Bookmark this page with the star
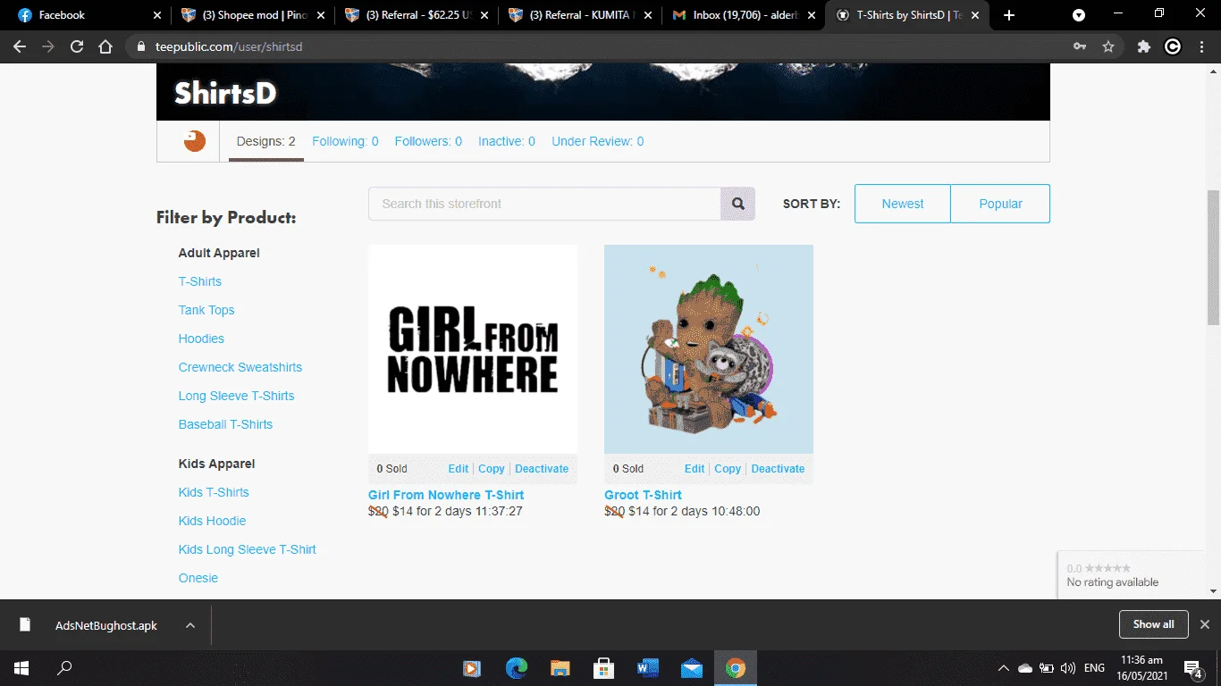The height and width of the screenshot is (686, 1221). point(1108,47)
